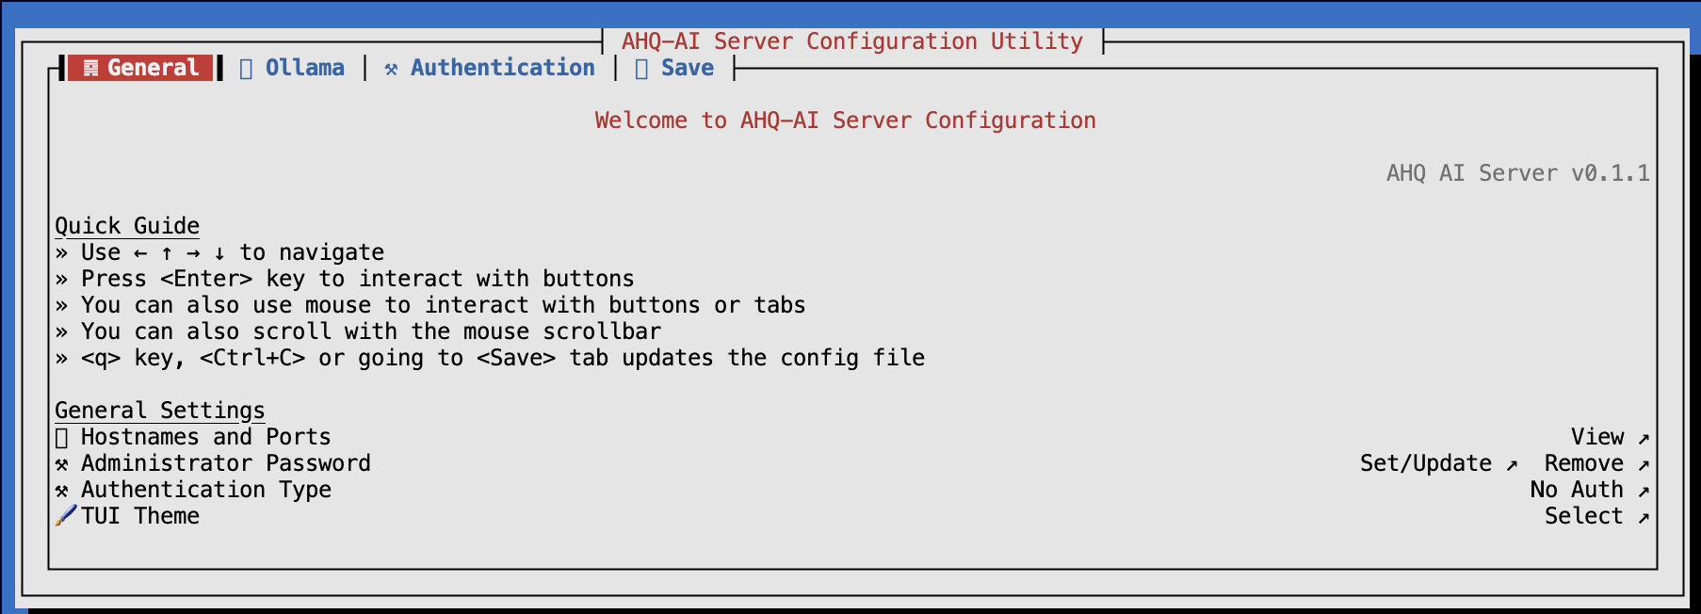Click the Authentication tab's hammer icon
This screenshot has height=614, width=1701.
click(391, 69)
